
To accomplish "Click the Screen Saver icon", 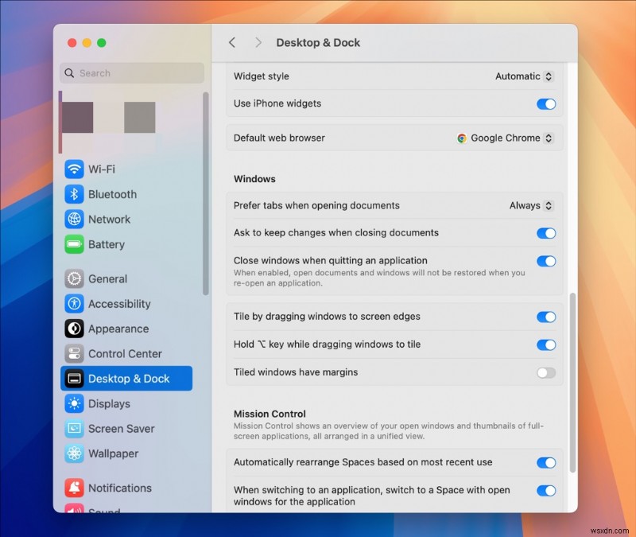I will coord(74,429).
